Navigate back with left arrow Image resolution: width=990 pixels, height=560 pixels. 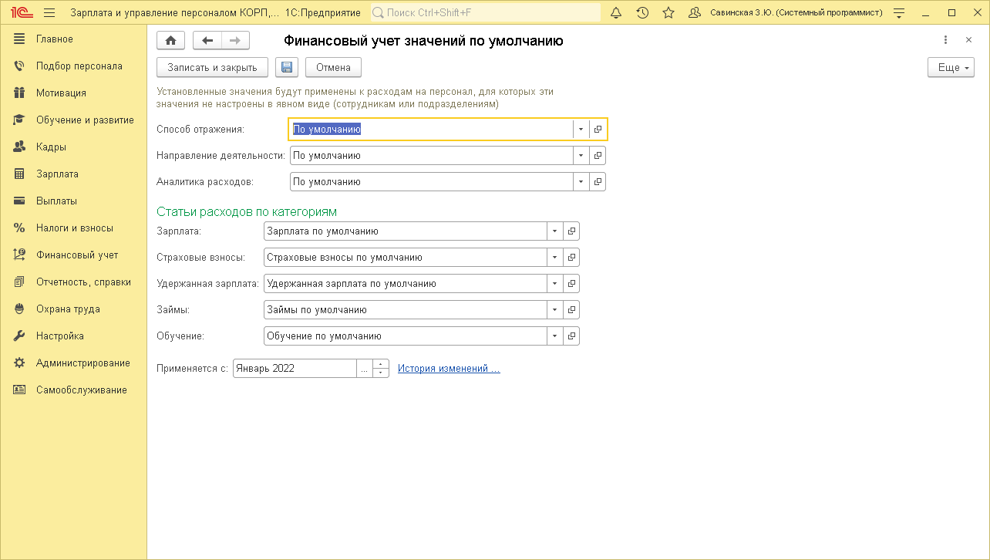click(207, 41)
